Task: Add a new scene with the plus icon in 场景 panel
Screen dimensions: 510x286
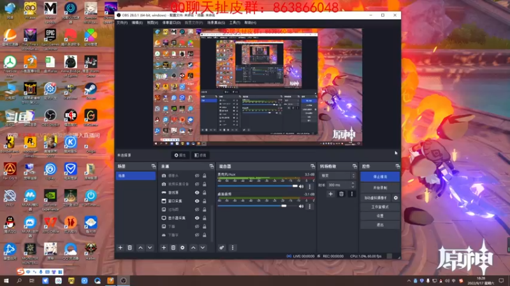Action: click(x=120, y=248)
